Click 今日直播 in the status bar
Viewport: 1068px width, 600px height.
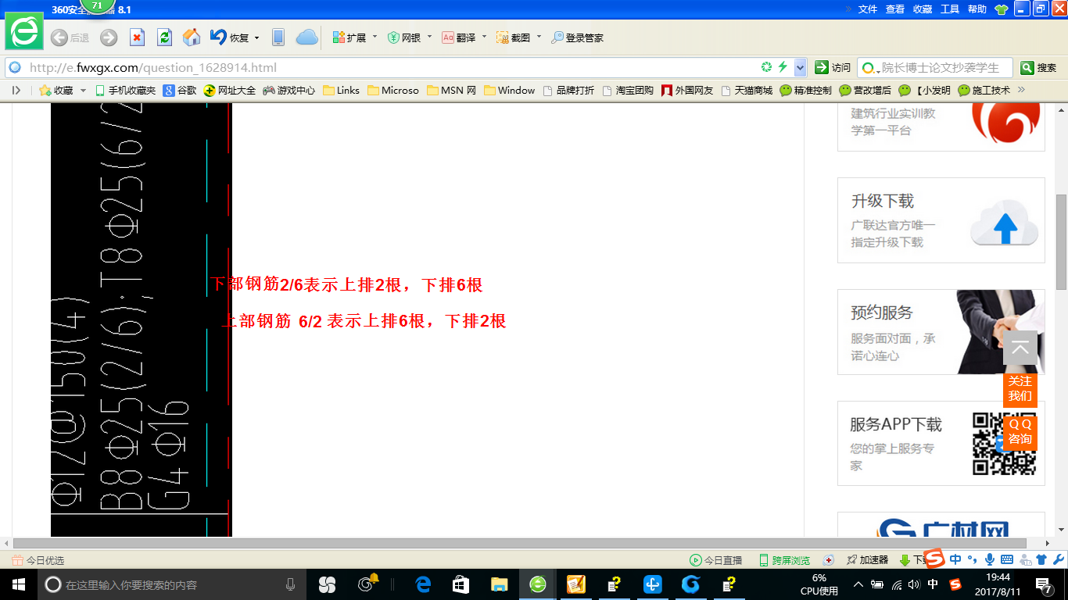pos(715,560)
